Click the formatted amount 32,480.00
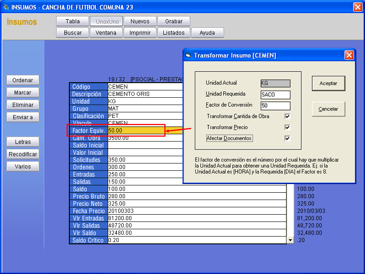 point(310,233)
